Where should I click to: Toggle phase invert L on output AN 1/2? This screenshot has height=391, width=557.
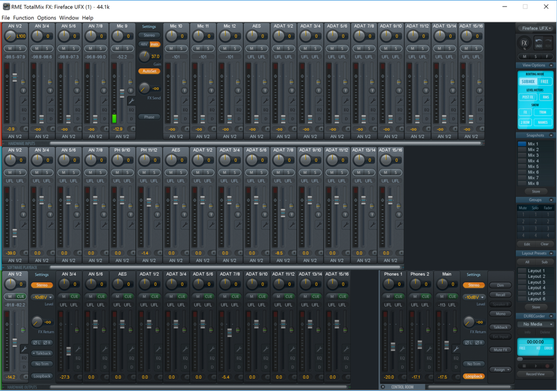(x=36, y=343)
